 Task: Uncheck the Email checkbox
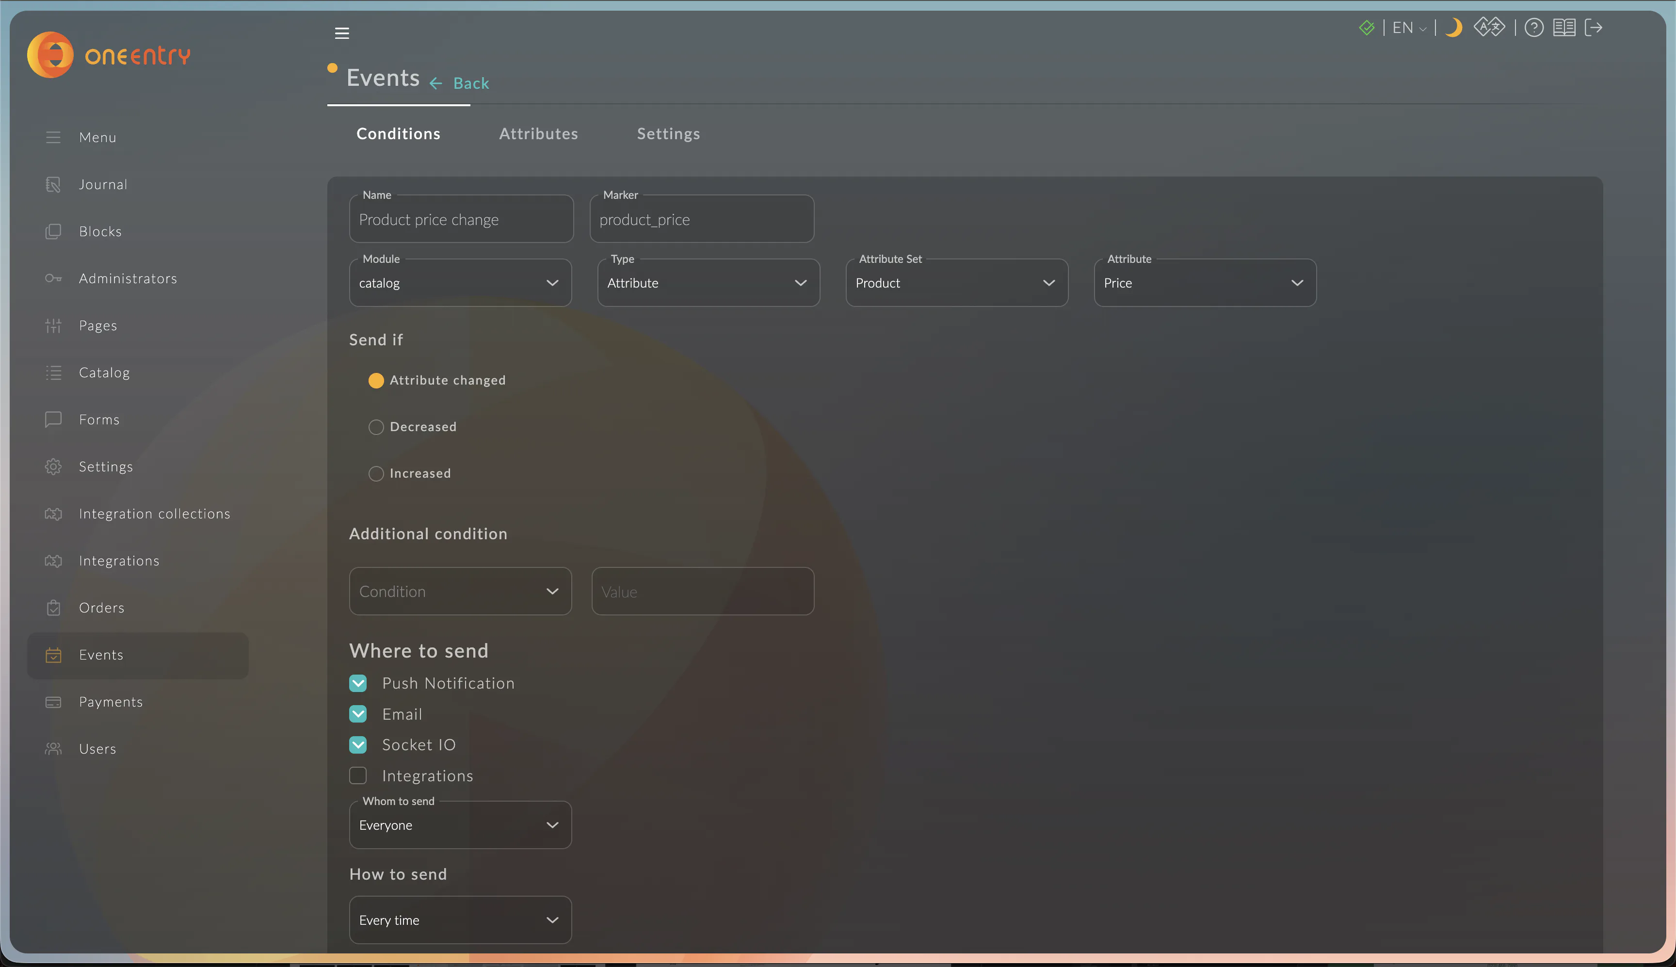pyautogui.click(x=358, y=715)
